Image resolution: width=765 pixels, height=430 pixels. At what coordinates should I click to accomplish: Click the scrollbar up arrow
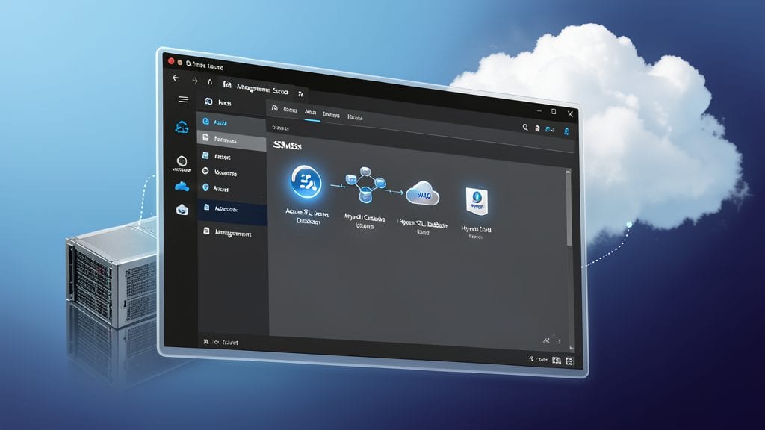[x=568, y=171]
